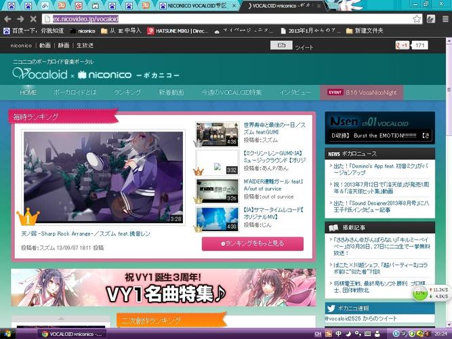This screenshot has width=452, height=339.
Task: Close the NICONICO VOCALOID专区 tab
Action: coord(234,5)
